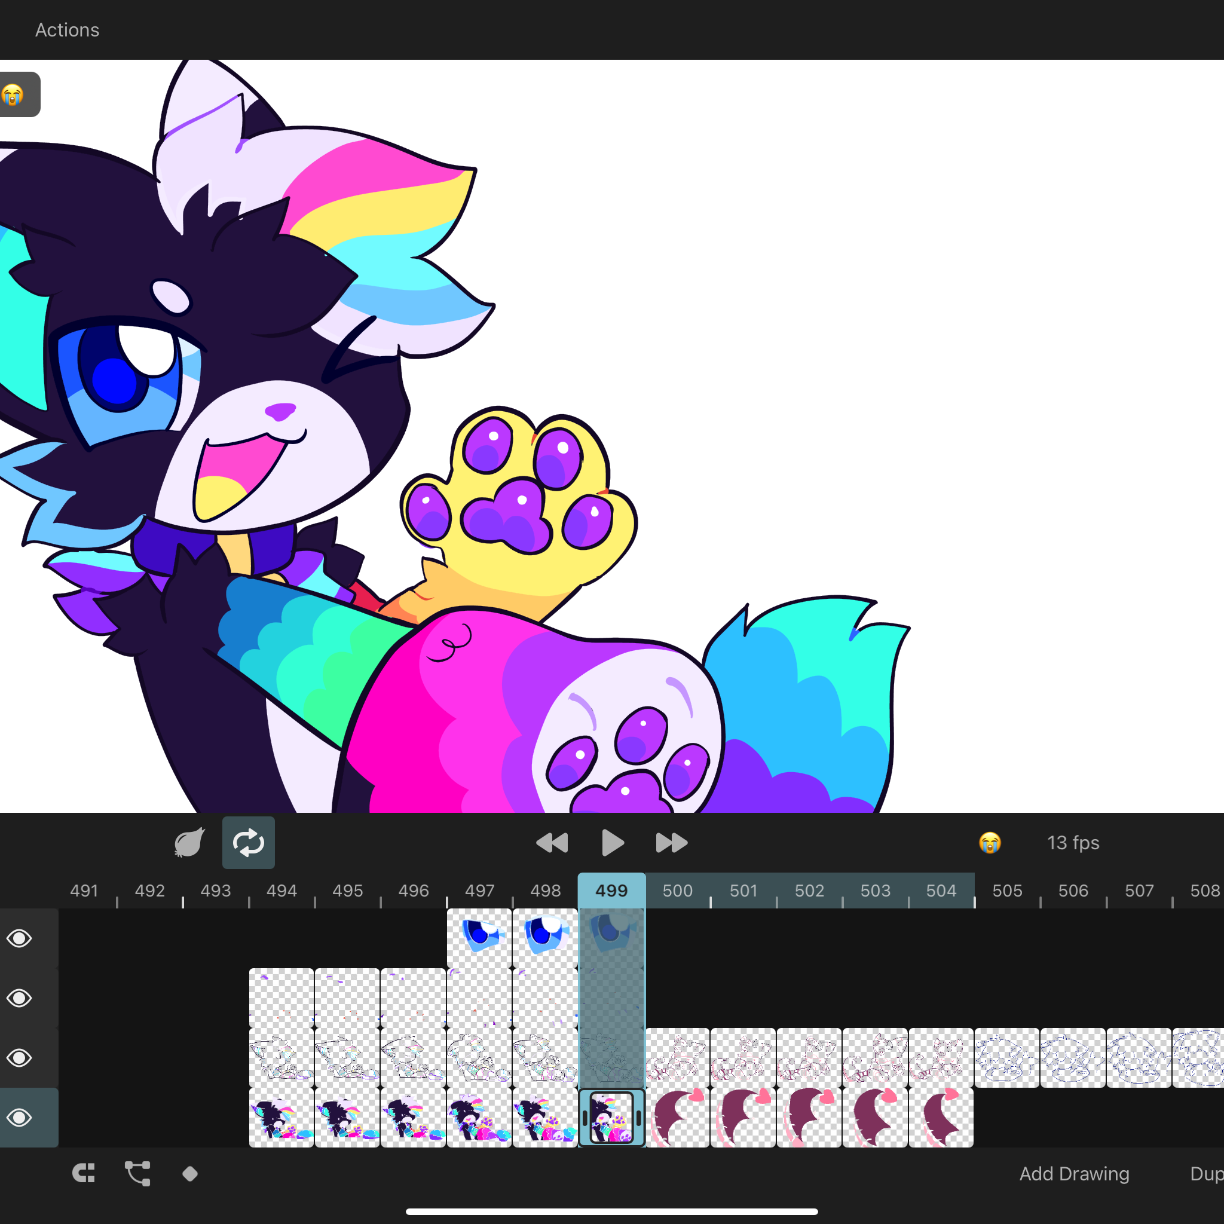This screenshot has height=1224, width=1224.
Task: Click the path nodes icon in bottom toolbar
Action: pyautogui.click(x=137, y=1173)
